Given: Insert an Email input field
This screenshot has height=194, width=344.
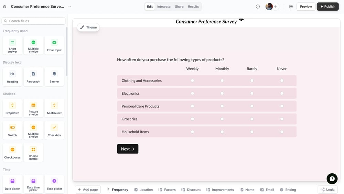Looking at the screenshot, I should tap(54, 45).
